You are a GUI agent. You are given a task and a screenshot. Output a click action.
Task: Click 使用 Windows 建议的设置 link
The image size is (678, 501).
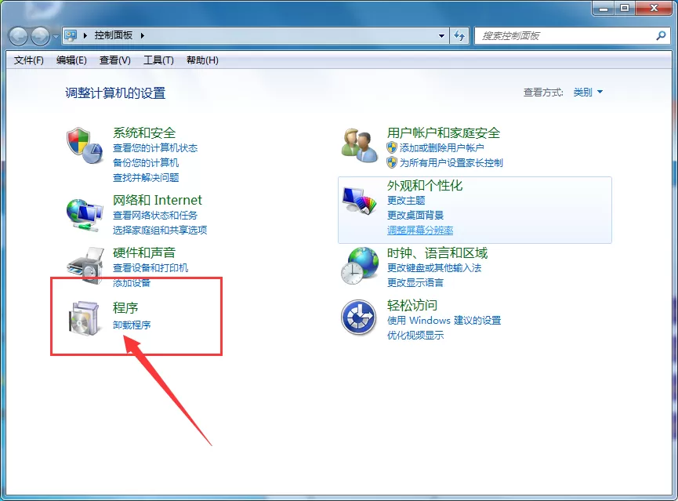444,320
